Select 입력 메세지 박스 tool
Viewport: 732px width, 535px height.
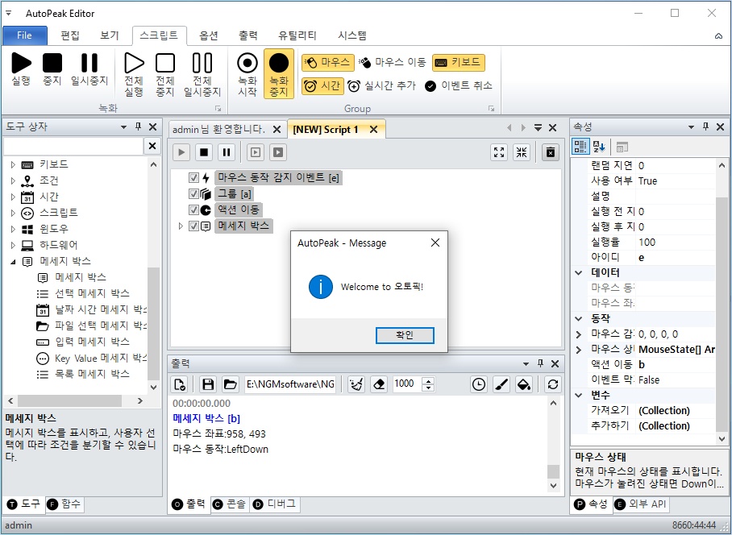tap(82, 342)
